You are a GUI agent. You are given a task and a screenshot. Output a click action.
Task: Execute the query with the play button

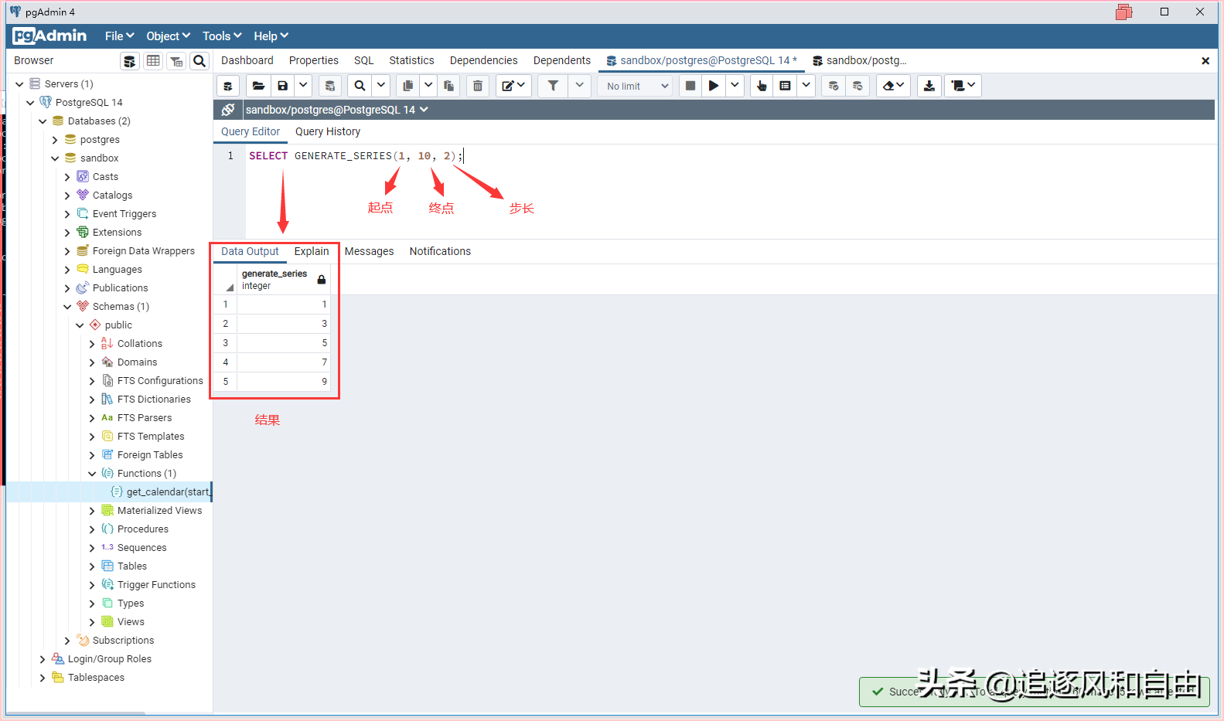(714, 86)
